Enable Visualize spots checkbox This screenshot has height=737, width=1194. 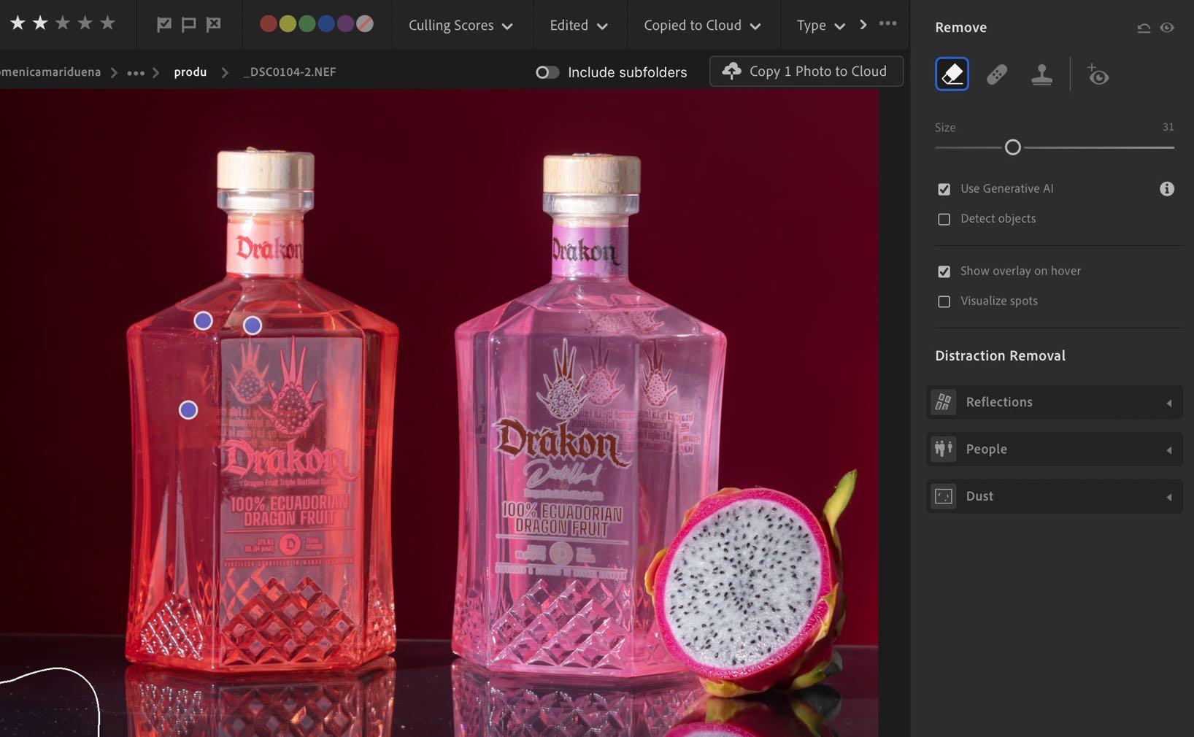(944, 301)
